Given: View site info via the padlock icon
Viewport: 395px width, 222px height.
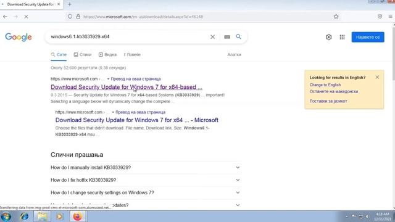Looking at the screenshot, I should click(78, 17).
